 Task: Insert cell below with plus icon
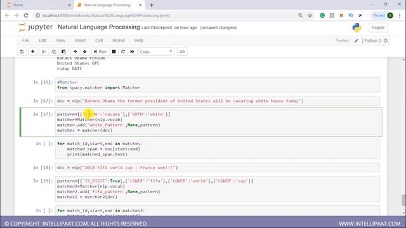click(33, 52)
